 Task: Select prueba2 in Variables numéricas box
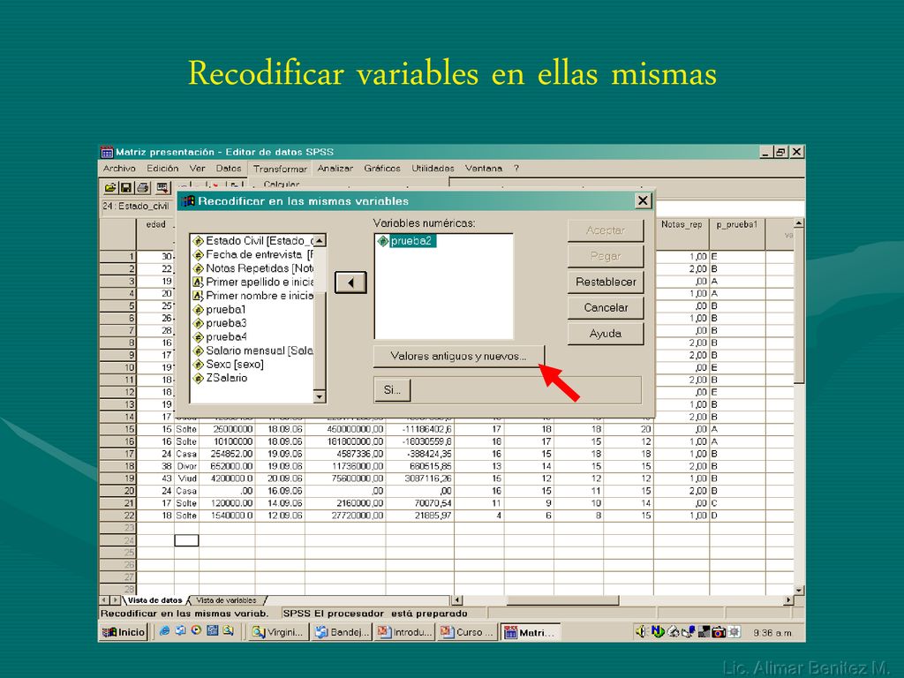(x=405, y=241)
